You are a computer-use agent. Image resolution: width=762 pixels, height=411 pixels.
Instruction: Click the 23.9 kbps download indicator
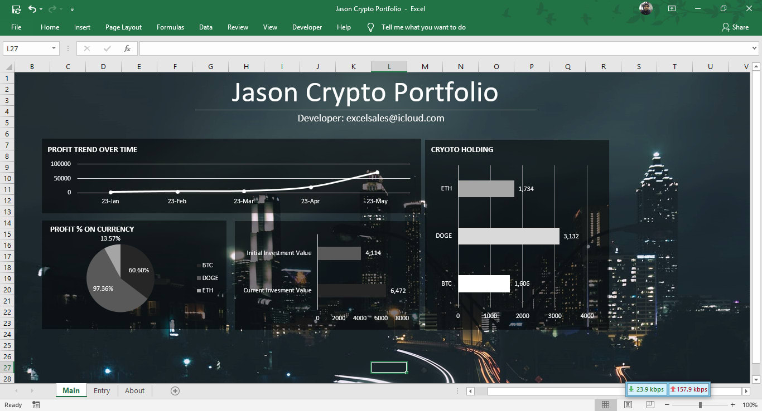pyautogui.click(x=646, y=389)
